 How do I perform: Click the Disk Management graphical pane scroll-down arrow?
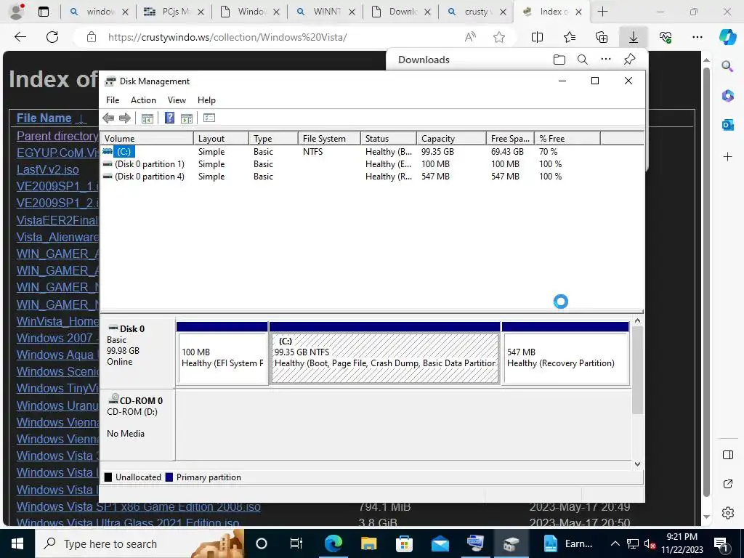click(637, 464)
